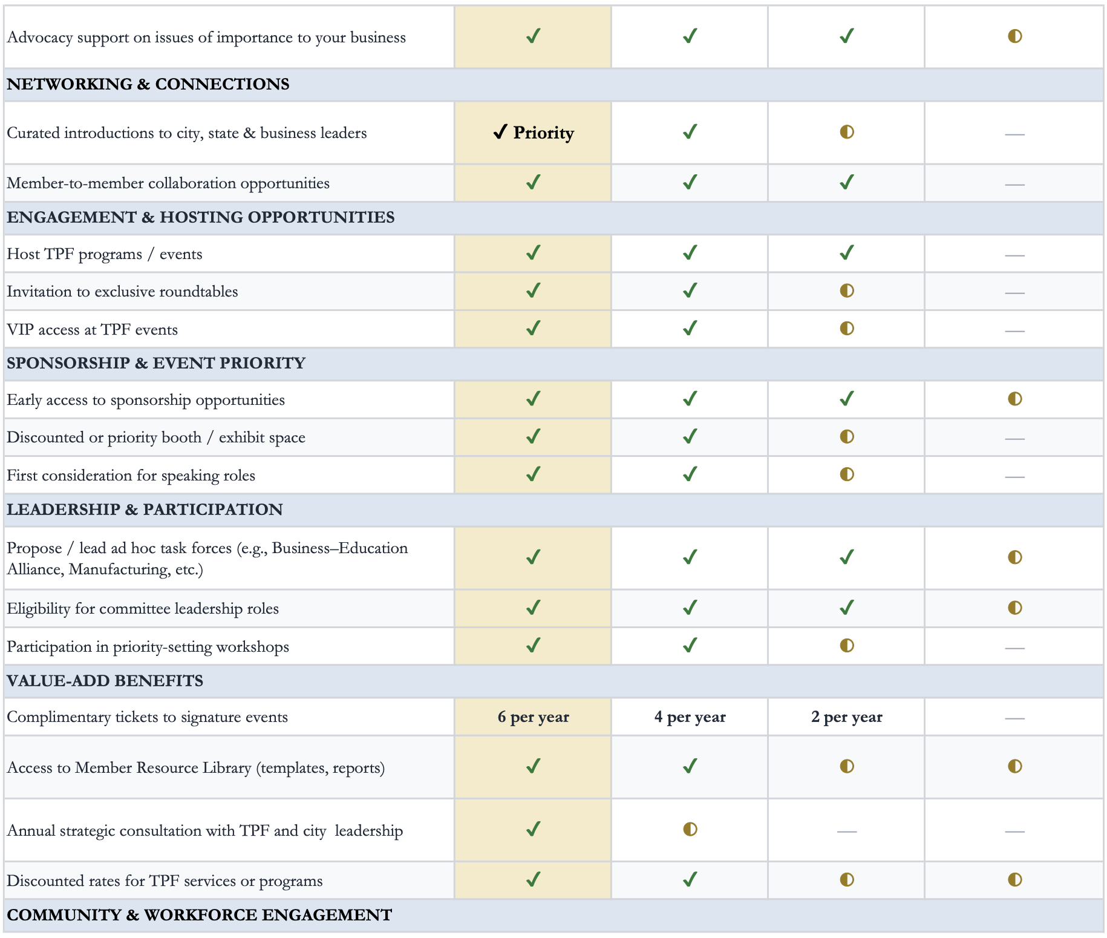
Task: Click half-circle icon in Eligibility for committee row
Action: (x=1015, y=608)
